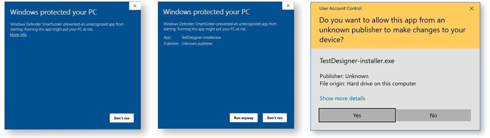Choose Run anyway for TestDesigner-installer.exe
Viewport: 490px width, 138px height.
(x=244, y=118)
